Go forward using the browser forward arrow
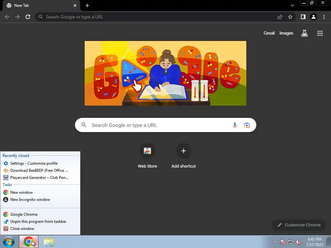 click(17, 17)
